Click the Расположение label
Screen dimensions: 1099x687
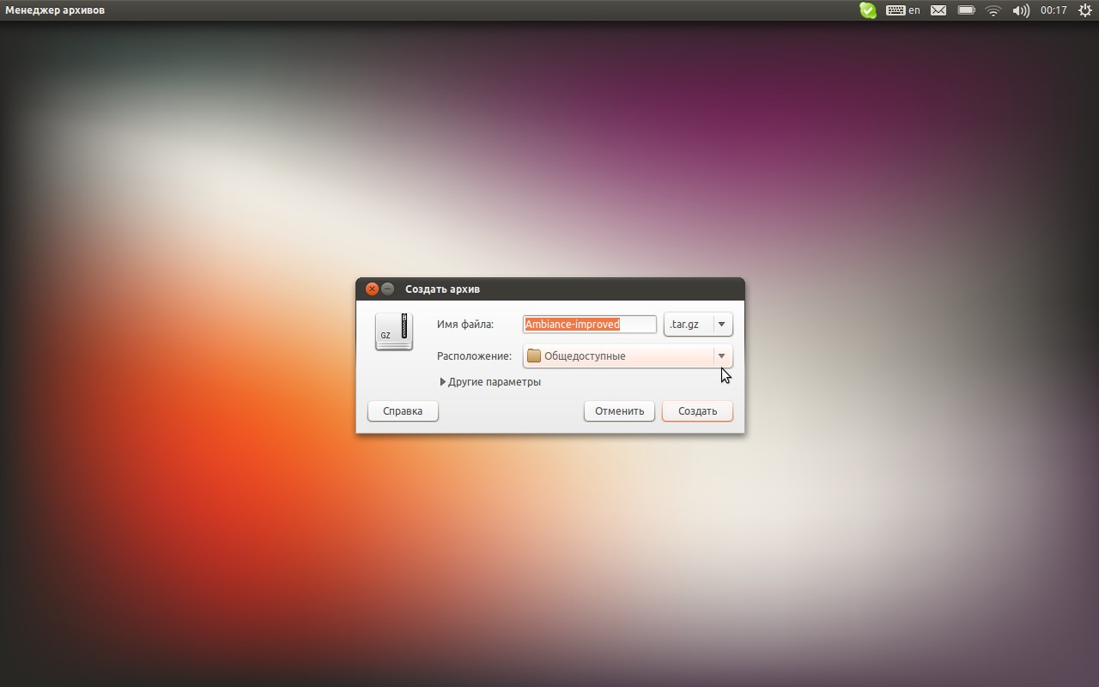point(474,356)
